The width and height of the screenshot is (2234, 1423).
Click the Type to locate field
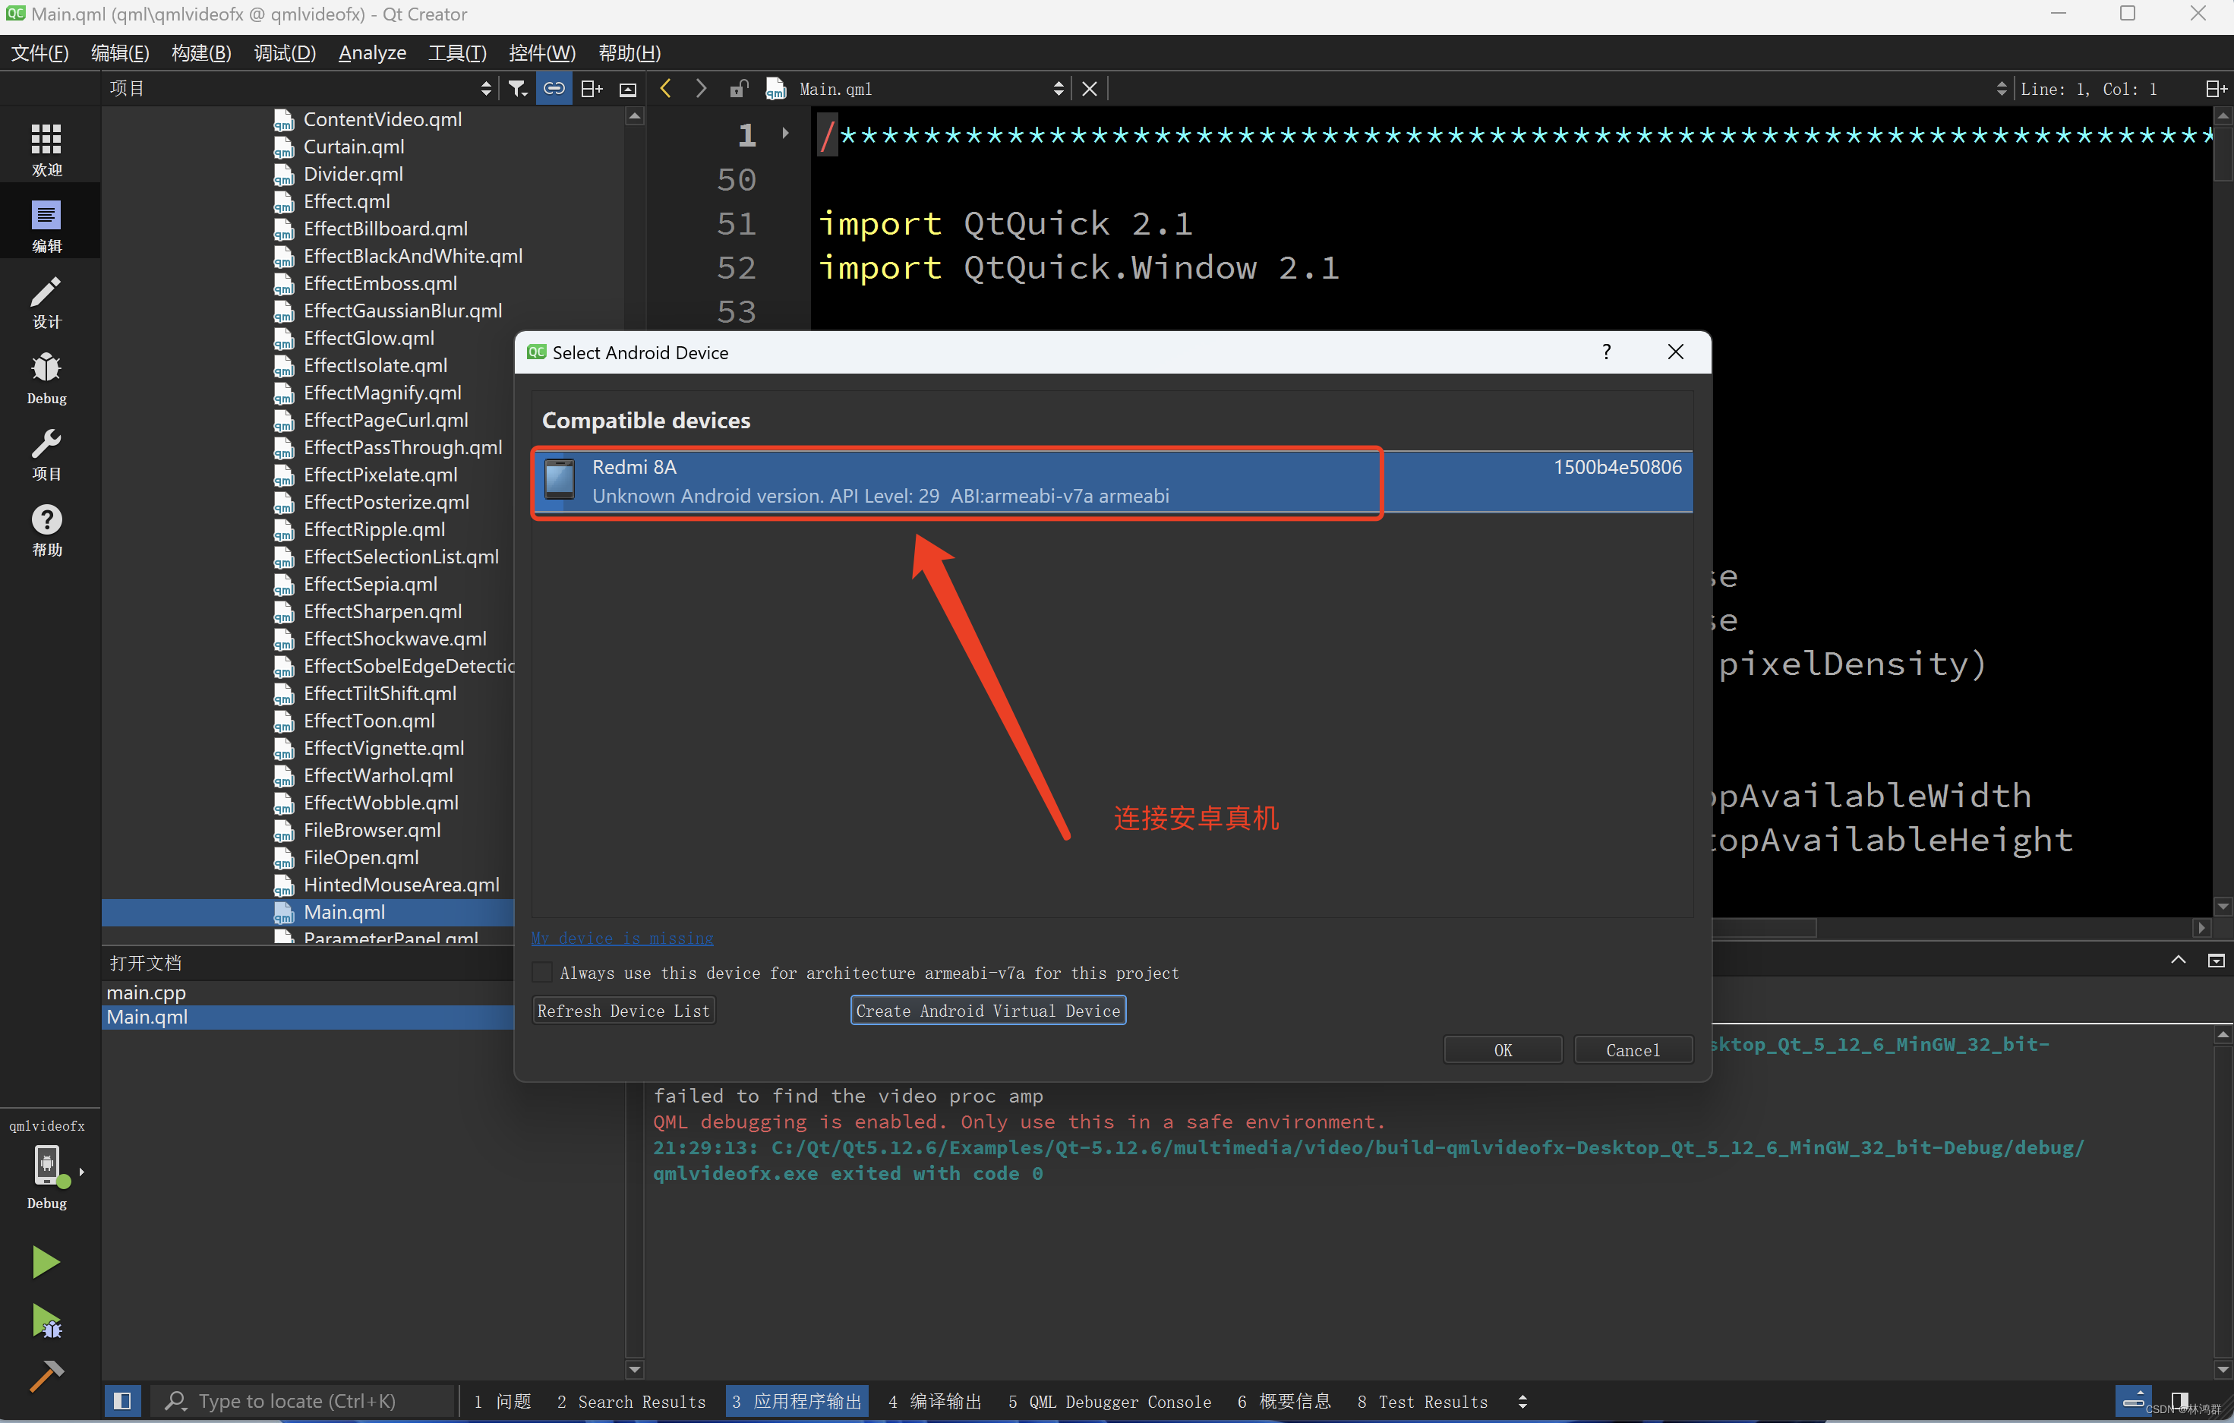pos(302,1401)
